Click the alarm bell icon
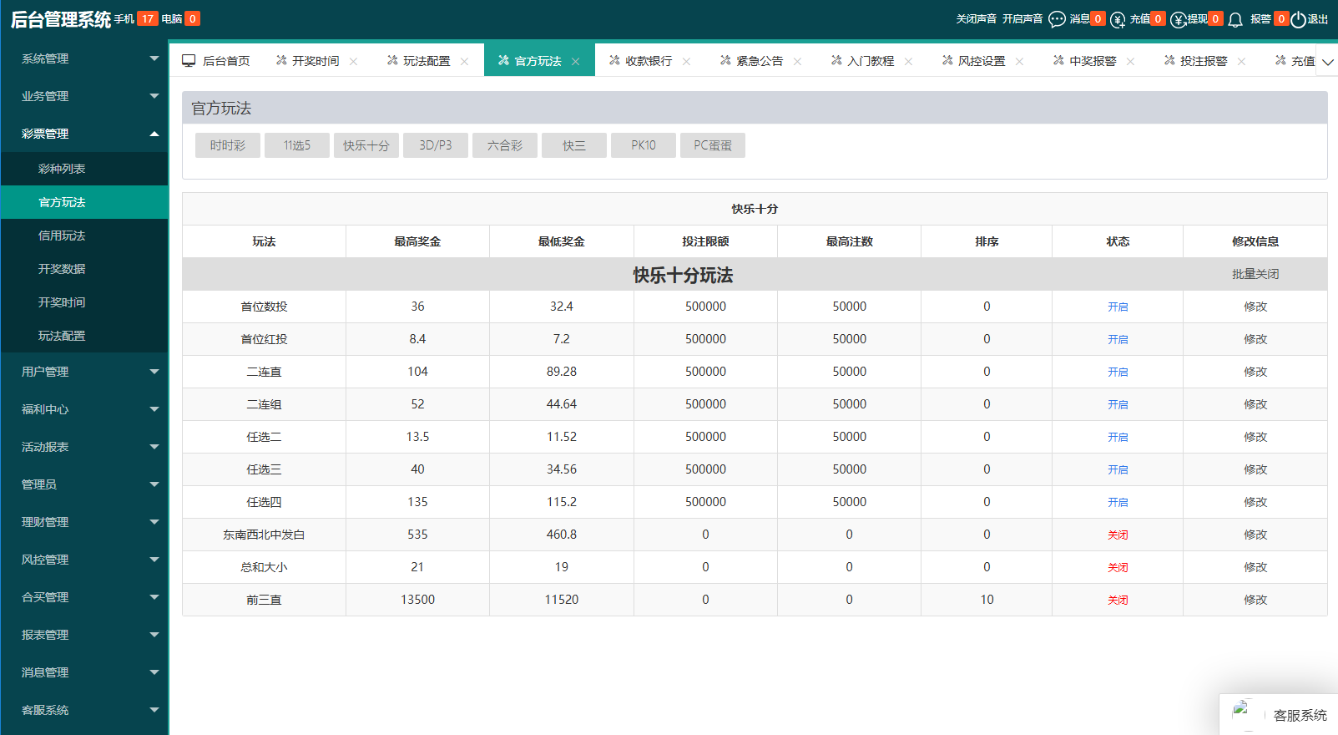The width and height of the screenshot is (1338, 735). click(x=1235, y=19)
